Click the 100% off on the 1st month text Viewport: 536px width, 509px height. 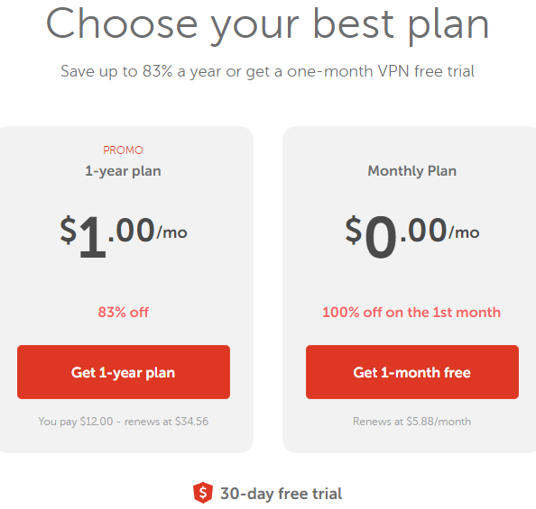click(x=411, y=312)
